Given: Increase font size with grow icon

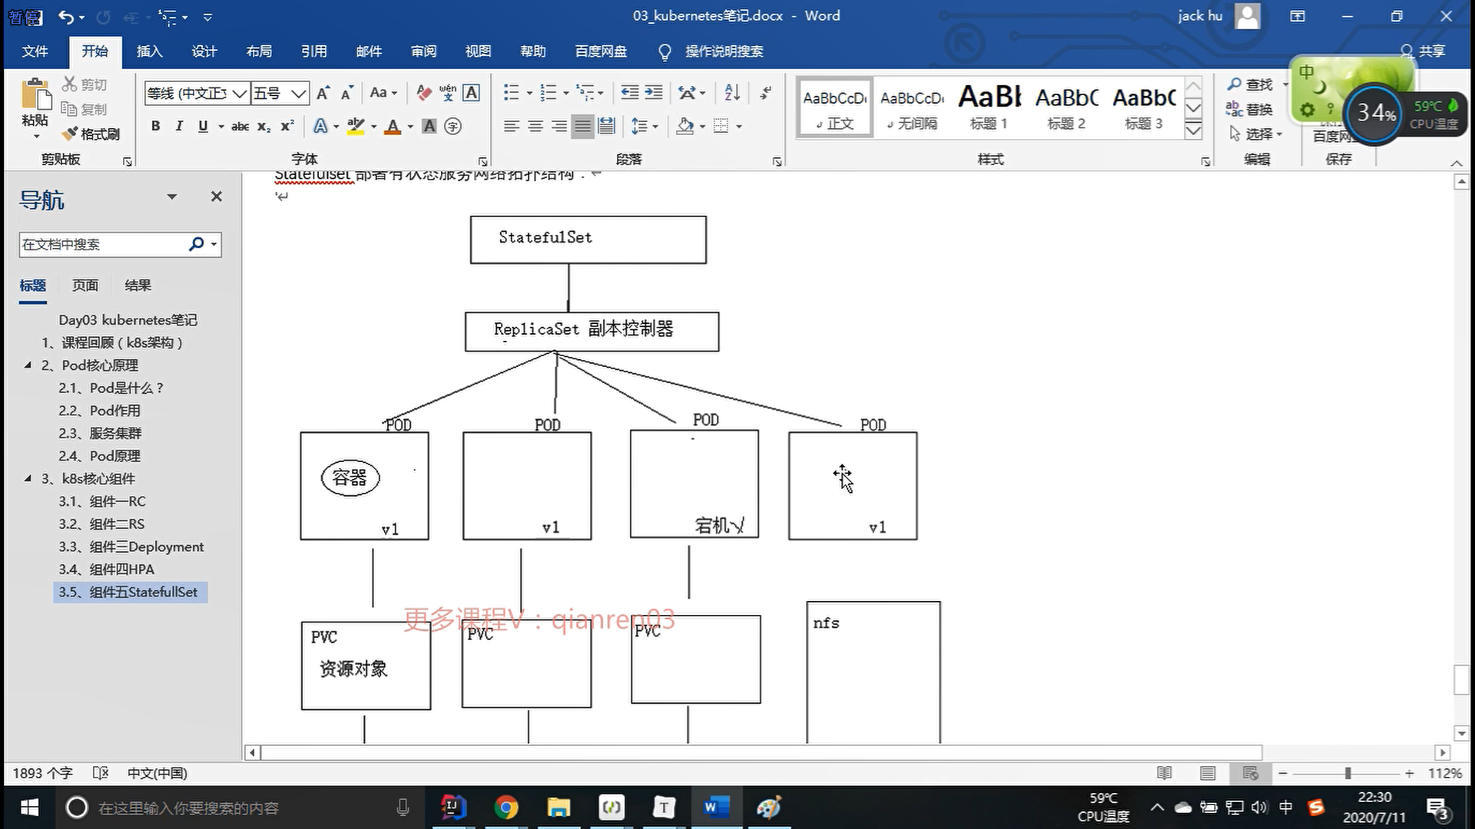Looking at the screenshot, I should 323,93.
